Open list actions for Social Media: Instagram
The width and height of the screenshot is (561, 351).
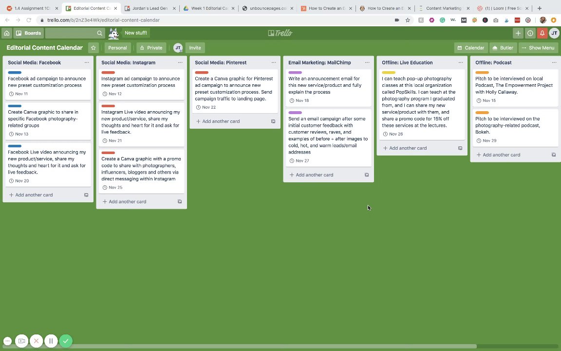(x=180, y=62)
